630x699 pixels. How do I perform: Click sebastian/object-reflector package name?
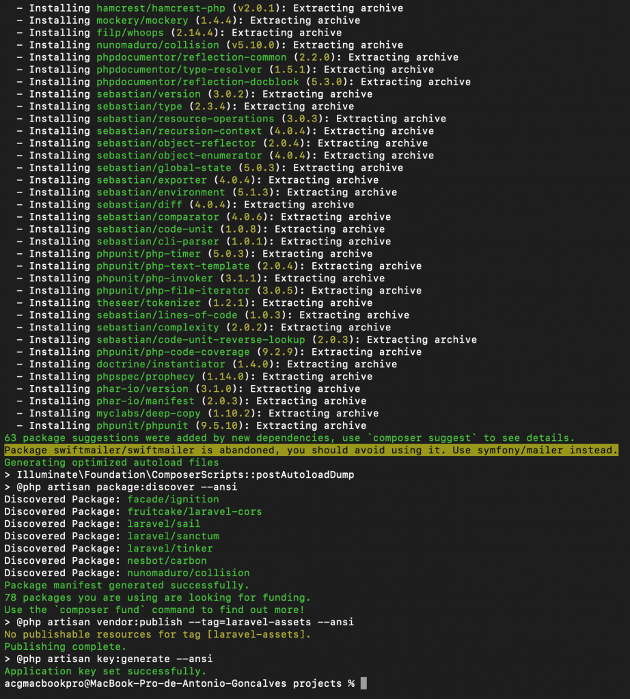(x=176, y=143)
